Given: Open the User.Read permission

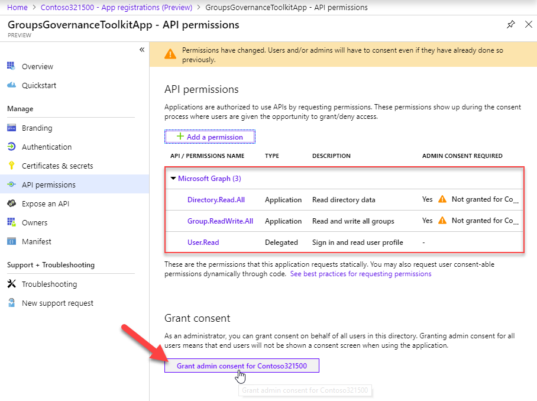Looking at the screenshot, I should 203,242.
